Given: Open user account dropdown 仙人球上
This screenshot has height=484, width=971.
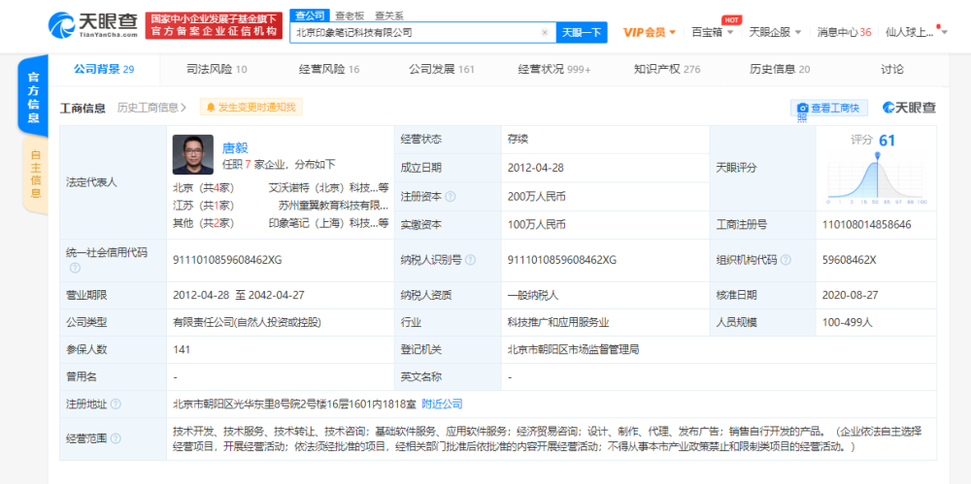Looking at the screenshot, I should [x=917, y=32].
